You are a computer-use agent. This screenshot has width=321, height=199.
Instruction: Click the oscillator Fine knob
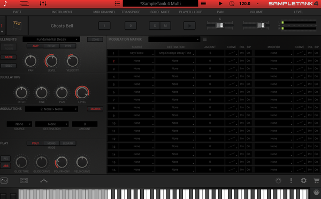click(x=42, y=93)
